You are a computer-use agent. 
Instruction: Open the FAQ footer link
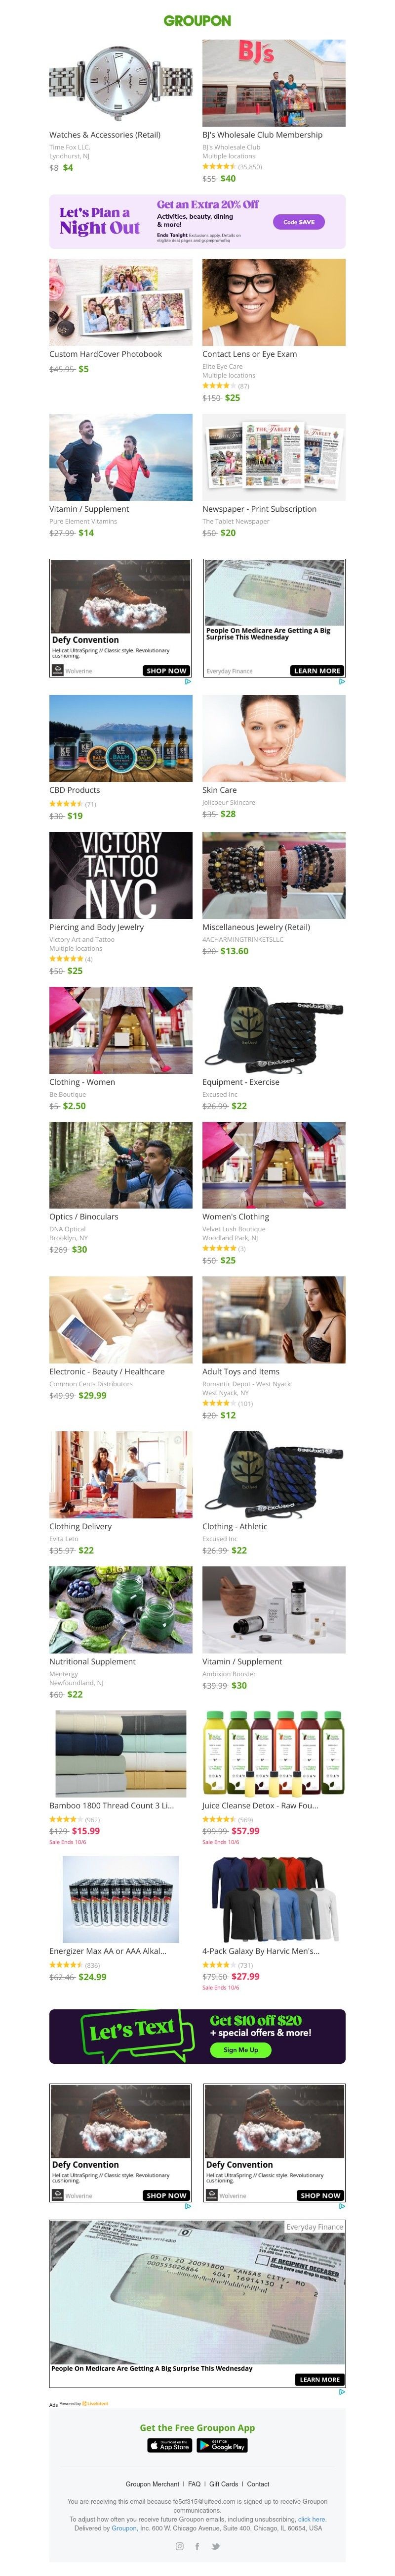pos(195,2483)
